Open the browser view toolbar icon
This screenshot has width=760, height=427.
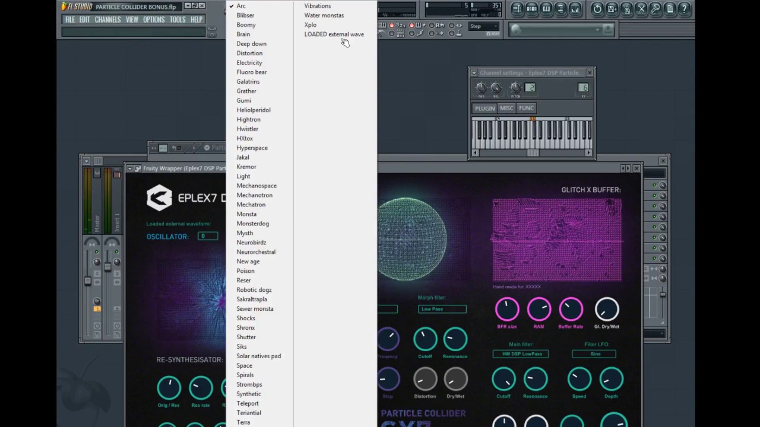(x=560, y=9)
